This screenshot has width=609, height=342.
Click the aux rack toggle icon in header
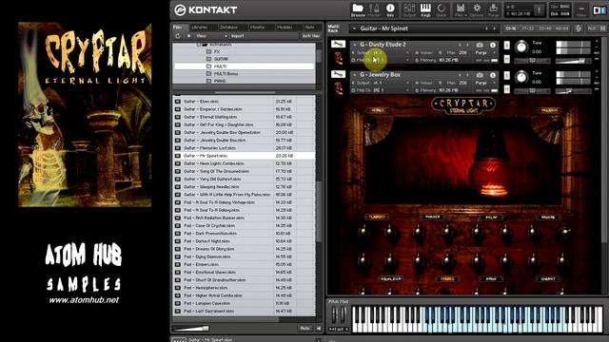pos(591,28)
